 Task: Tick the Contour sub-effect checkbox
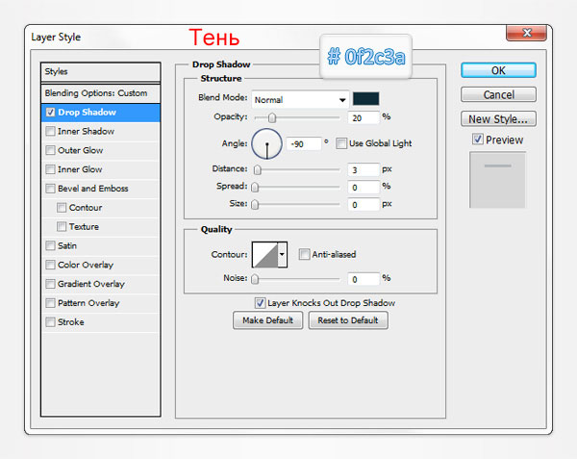coord(62,208)
